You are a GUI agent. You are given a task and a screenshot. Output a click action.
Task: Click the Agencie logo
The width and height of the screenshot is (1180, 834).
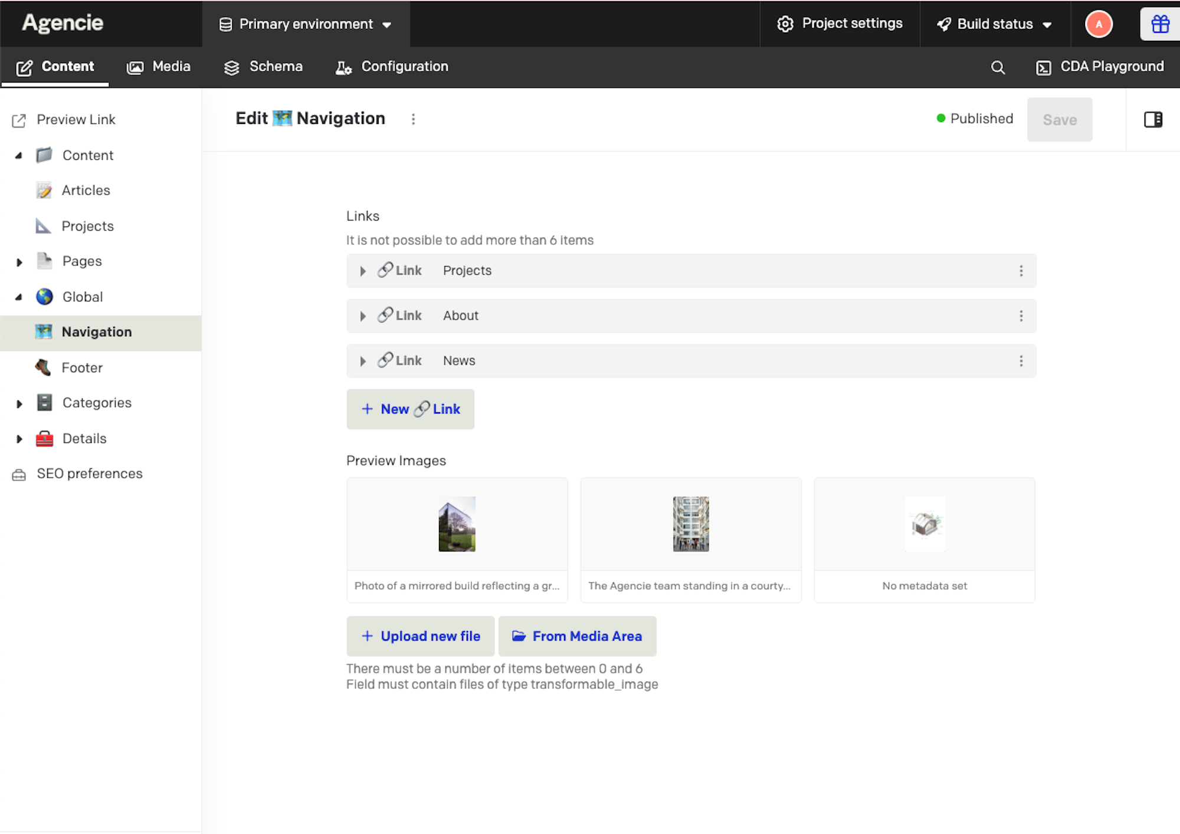point(63,23)
